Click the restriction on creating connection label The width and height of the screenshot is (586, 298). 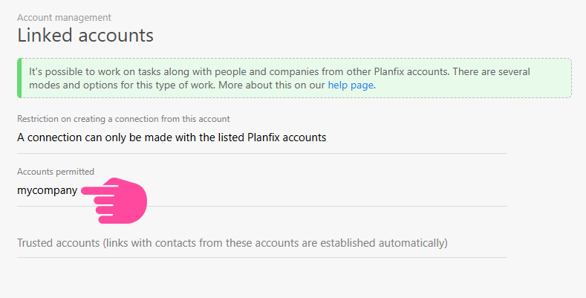(123, 119)
